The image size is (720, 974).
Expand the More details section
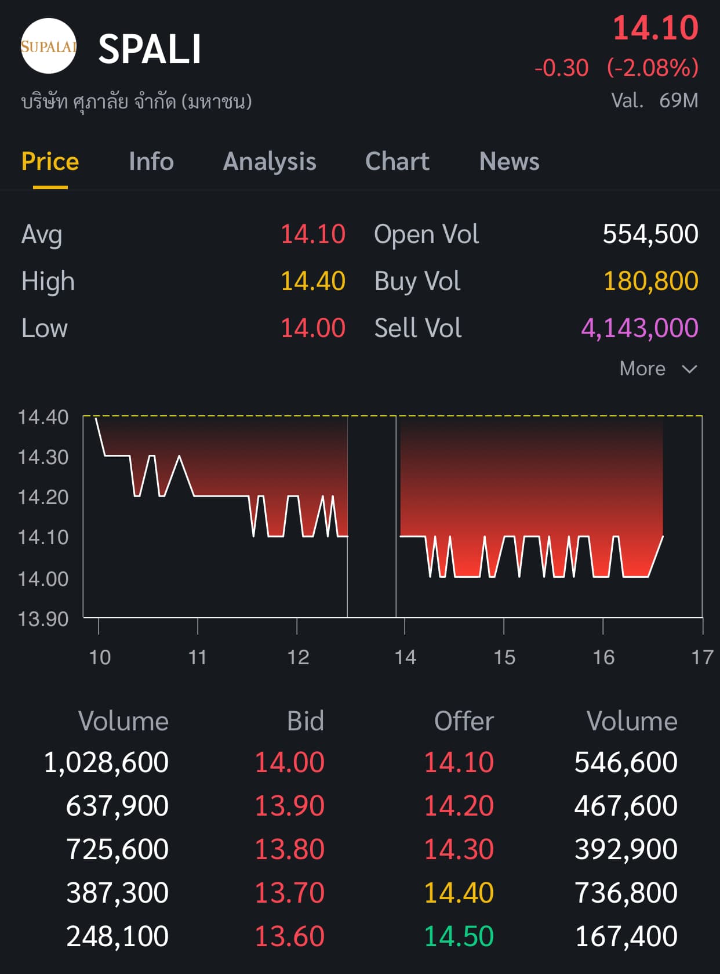[x=658, y=368]
